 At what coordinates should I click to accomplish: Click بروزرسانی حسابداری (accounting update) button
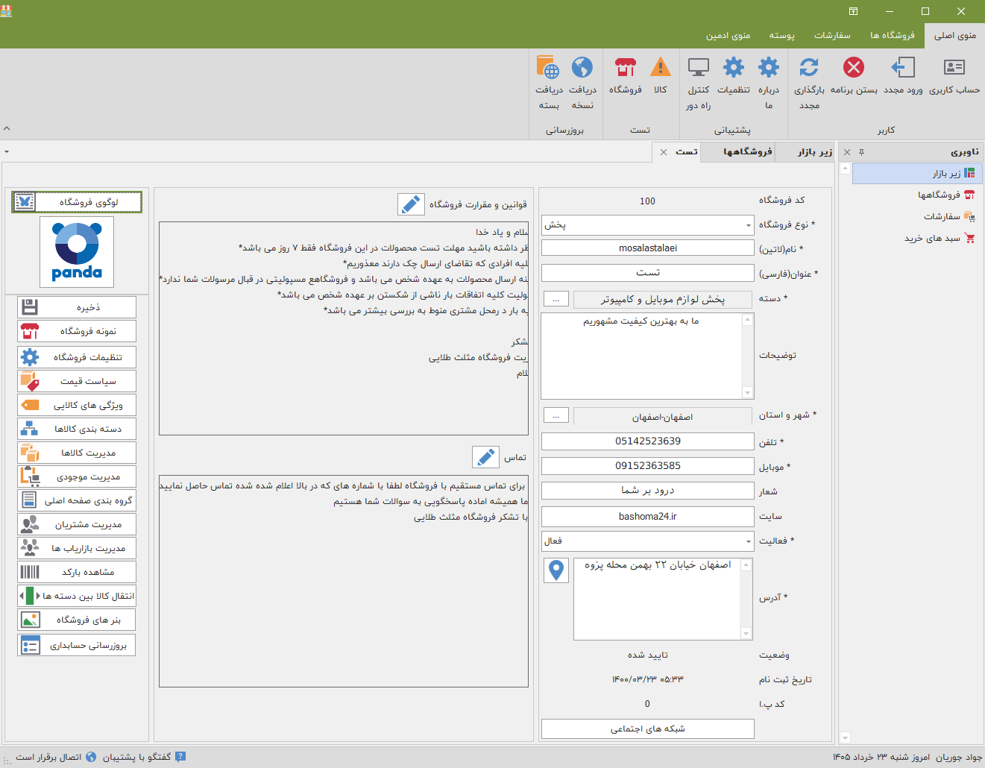[x=77, y=645]
